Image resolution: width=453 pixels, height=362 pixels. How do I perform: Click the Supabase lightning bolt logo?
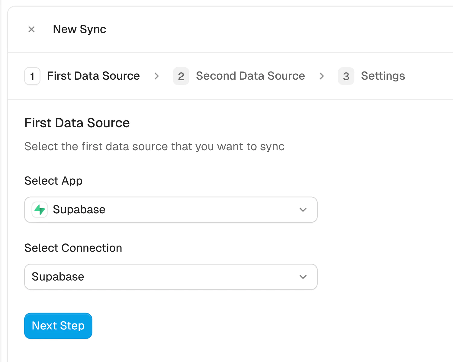tap(40, 210)
